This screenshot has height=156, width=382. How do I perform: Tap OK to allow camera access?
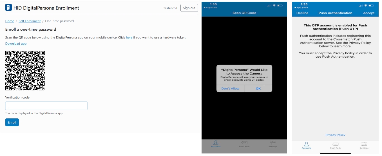[x=258, y=89]
